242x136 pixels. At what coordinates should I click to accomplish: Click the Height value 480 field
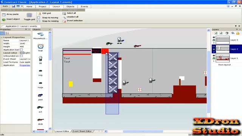click(25, 46)
